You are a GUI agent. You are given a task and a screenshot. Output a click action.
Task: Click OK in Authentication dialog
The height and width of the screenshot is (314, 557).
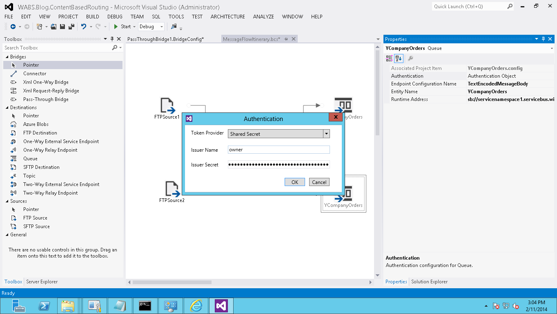point(295,182)
